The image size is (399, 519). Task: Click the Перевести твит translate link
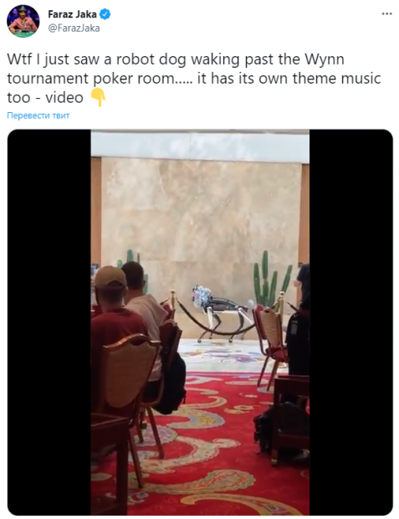pos(38,116)
